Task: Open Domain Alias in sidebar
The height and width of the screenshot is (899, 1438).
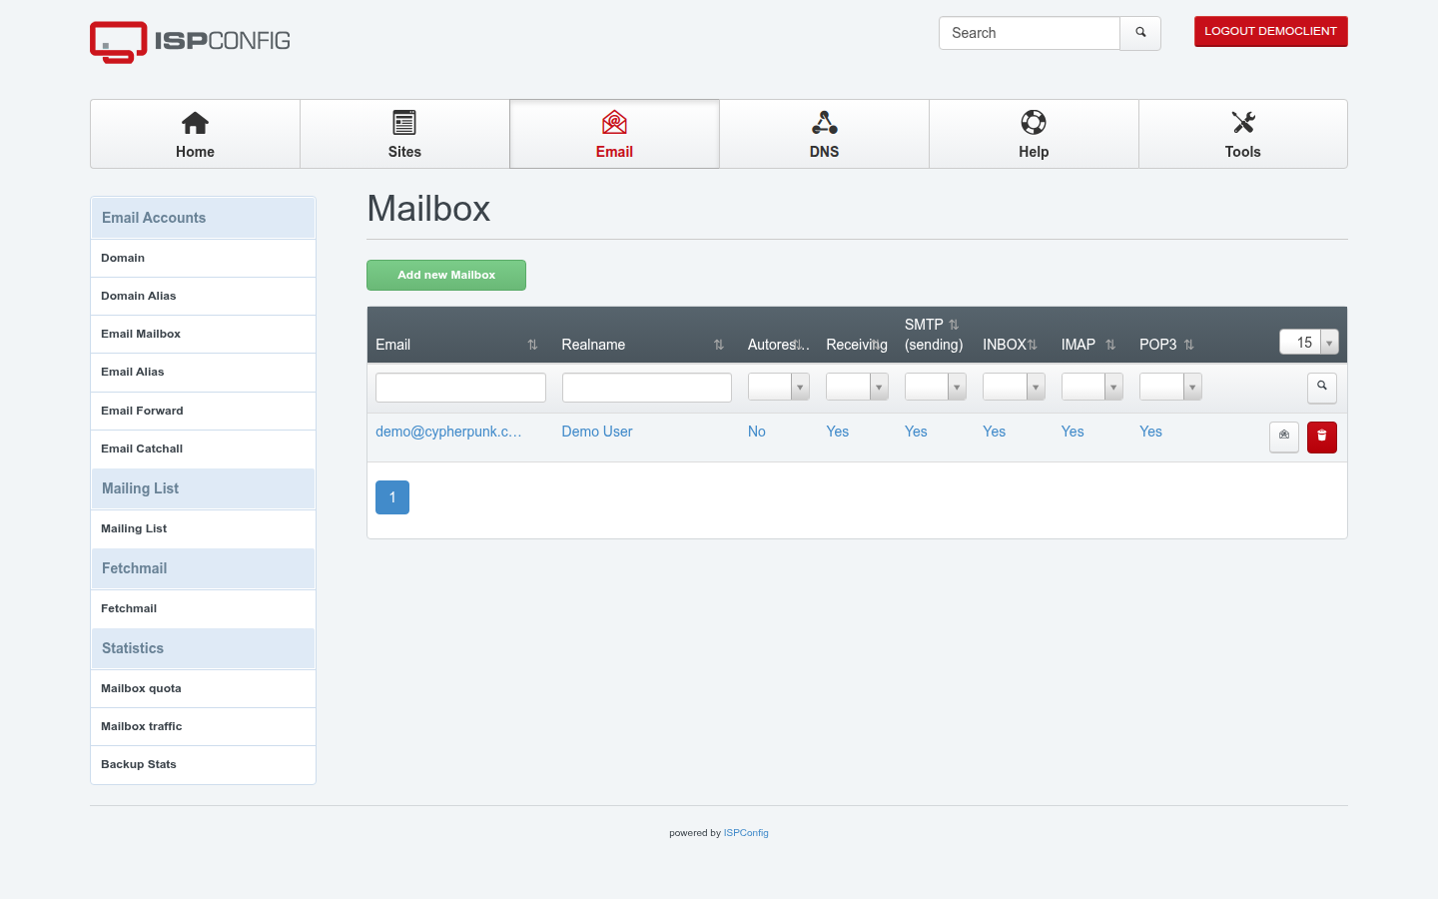Action: click(x=204, y=296)
